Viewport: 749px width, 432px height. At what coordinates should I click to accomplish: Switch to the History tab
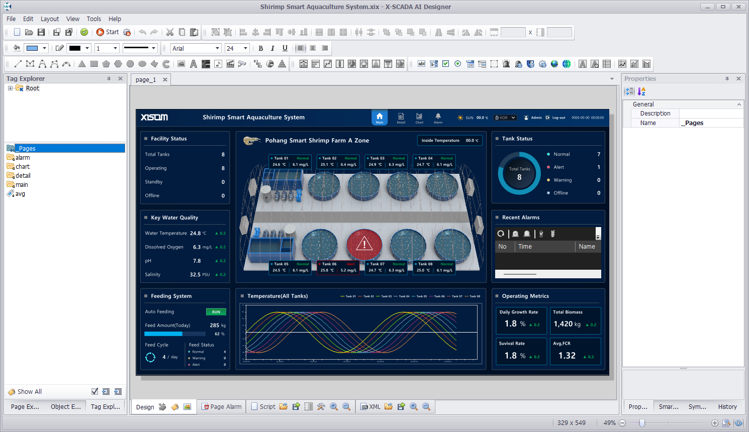coord(727,407)
